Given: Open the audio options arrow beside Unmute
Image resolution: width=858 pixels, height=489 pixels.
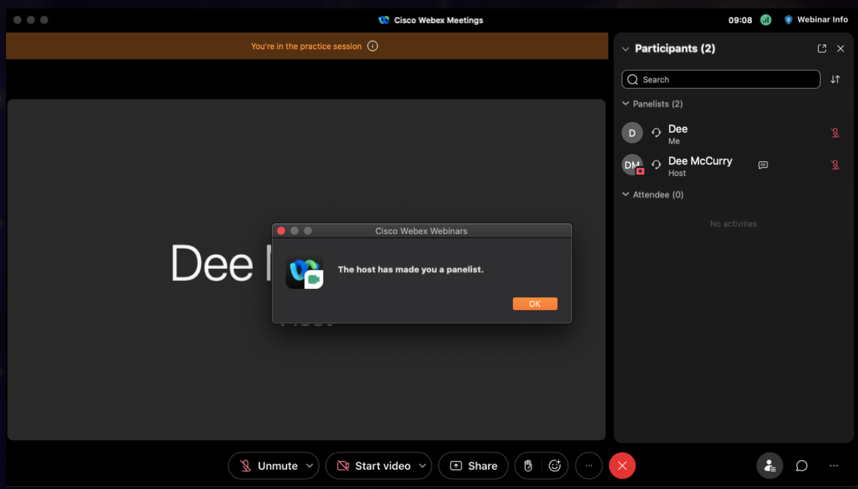Looking at the screenshot, I should [309, 466].
